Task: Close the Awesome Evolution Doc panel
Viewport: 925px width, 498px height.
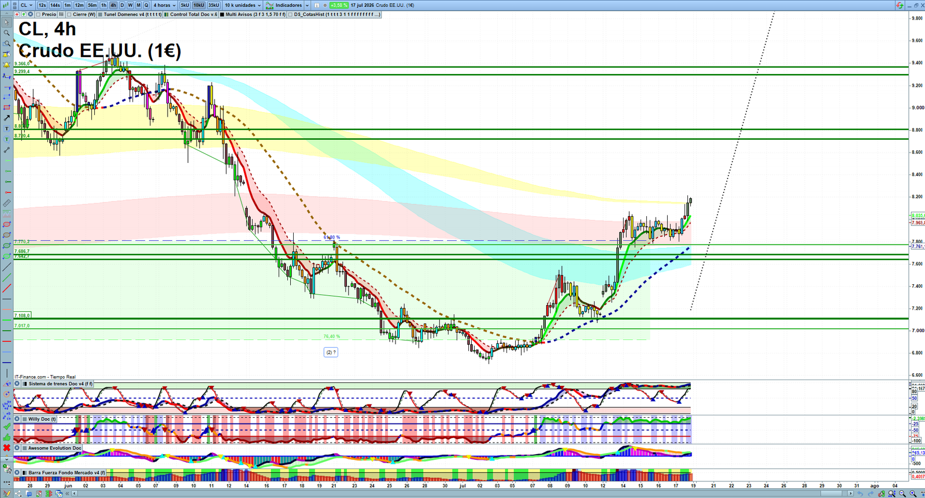Action: (x=17, y=448)
